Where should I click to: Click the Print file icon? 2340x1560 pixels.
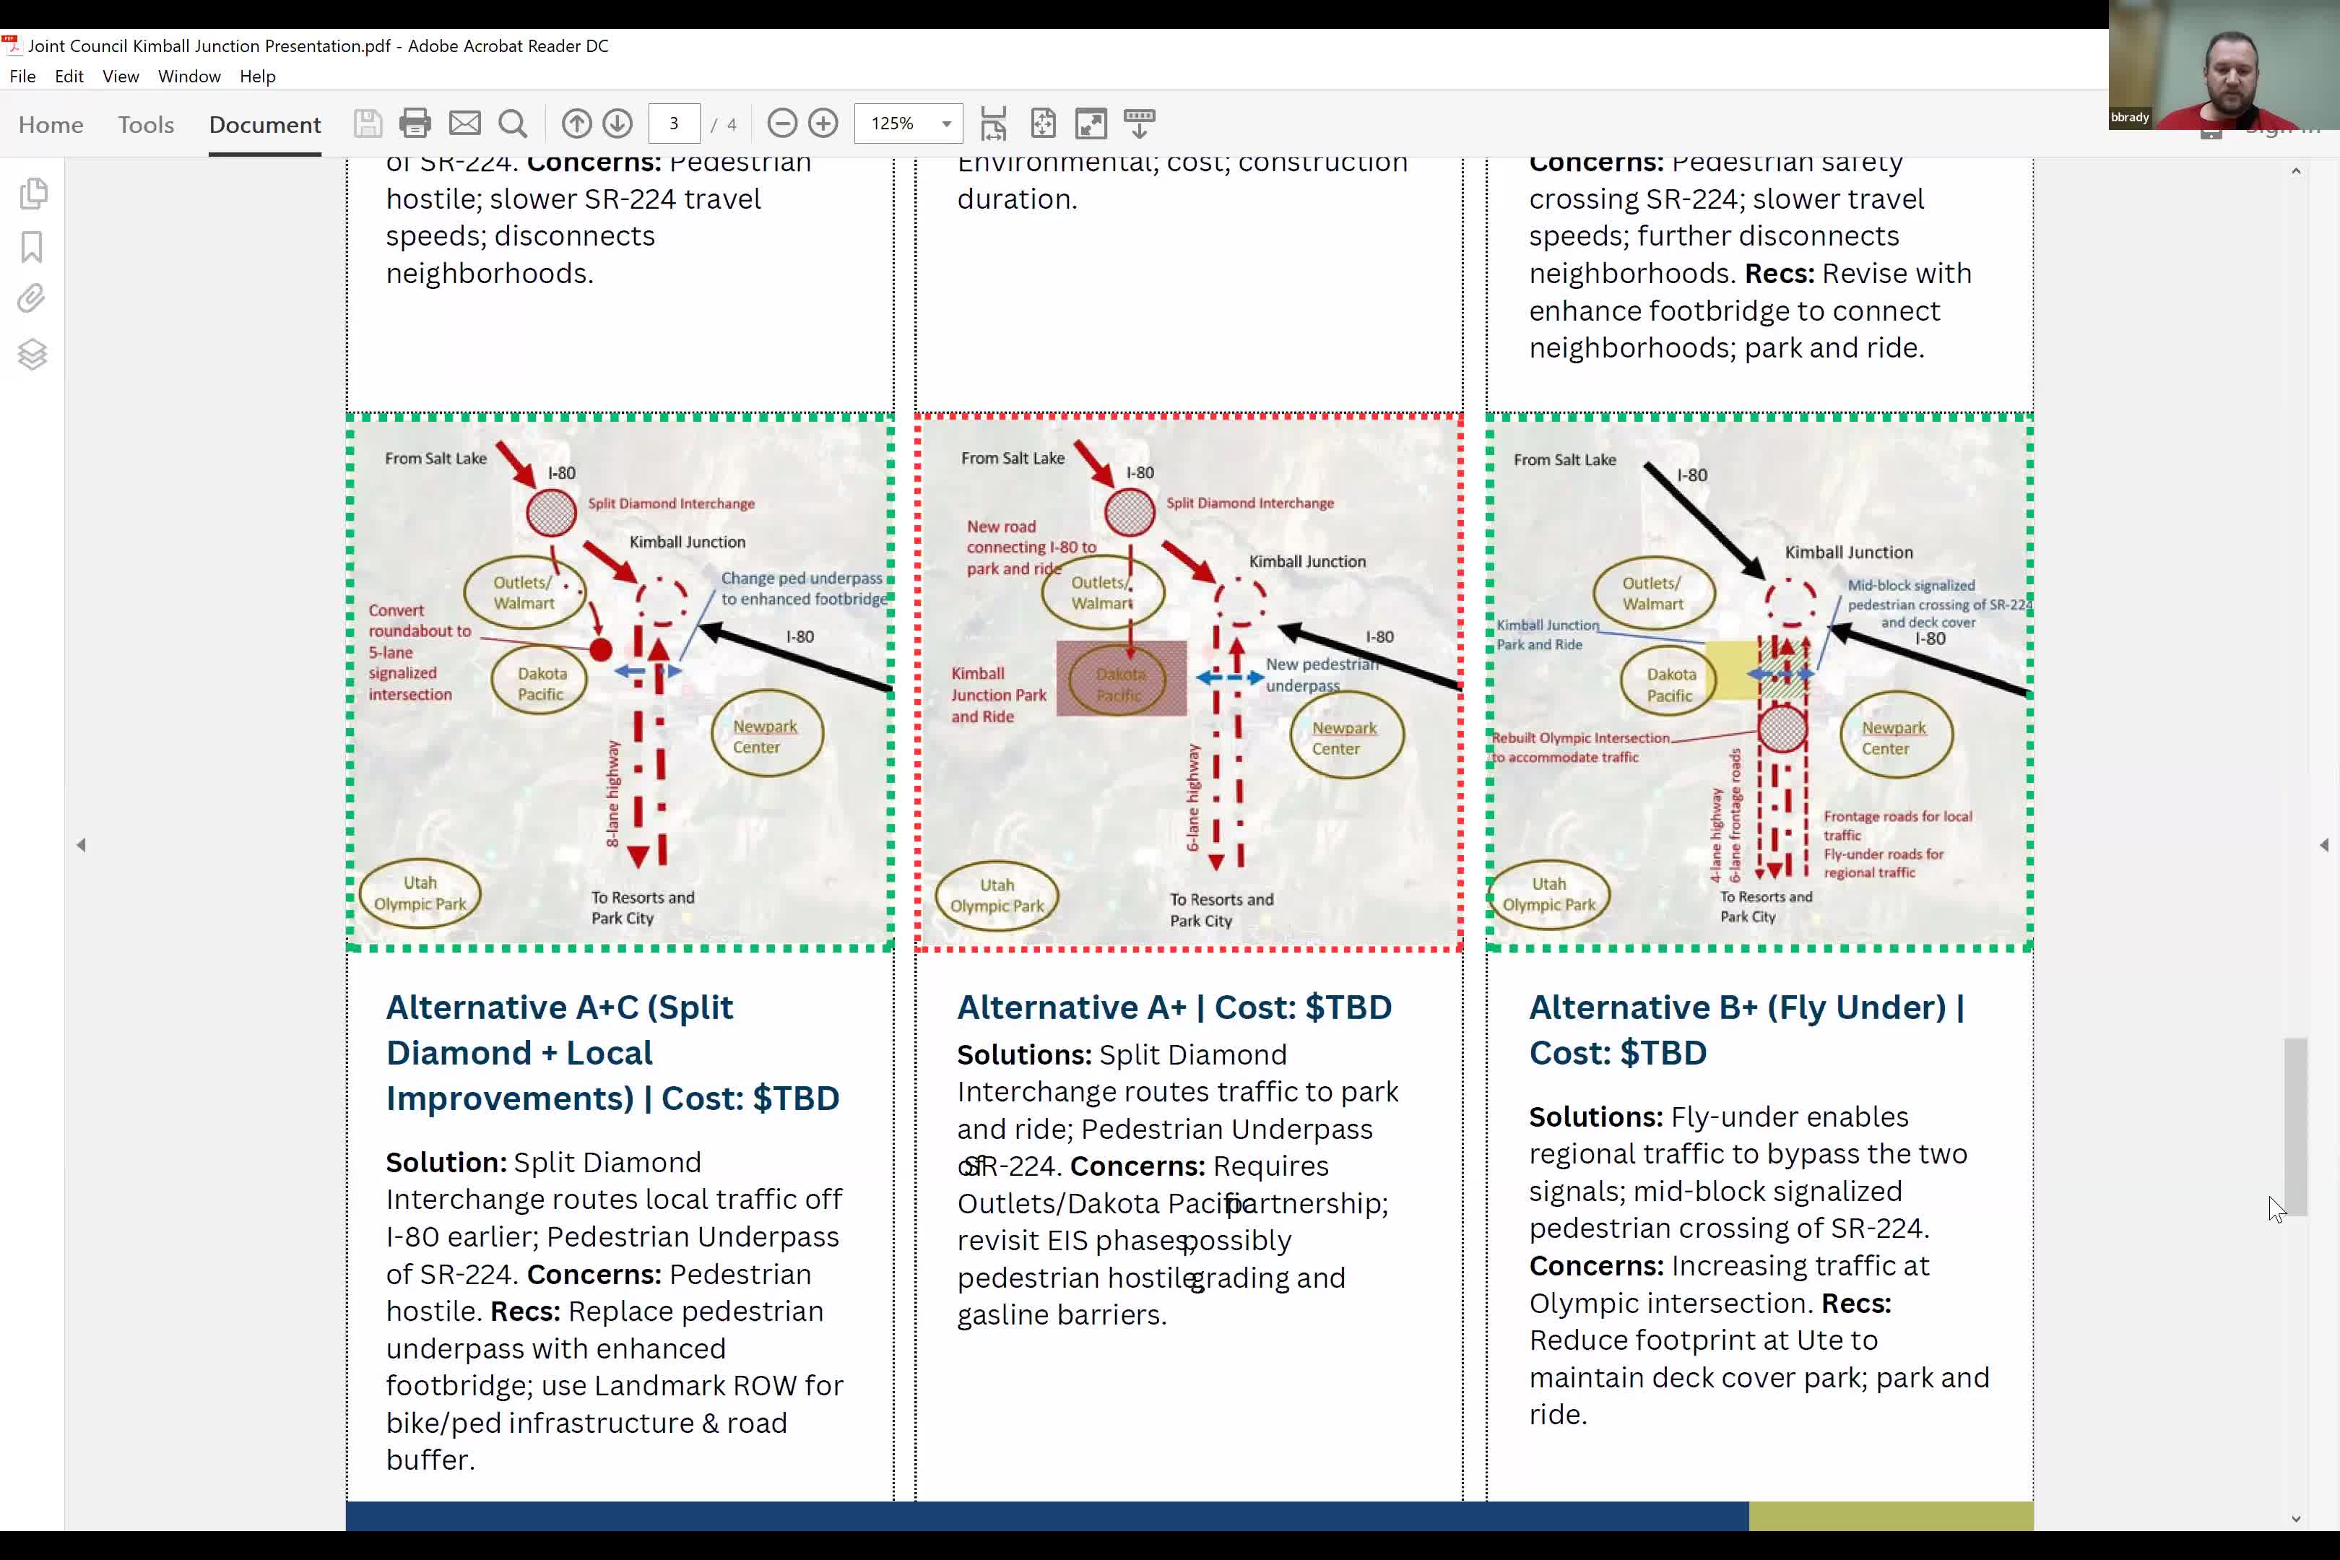[x=415, y=123]
